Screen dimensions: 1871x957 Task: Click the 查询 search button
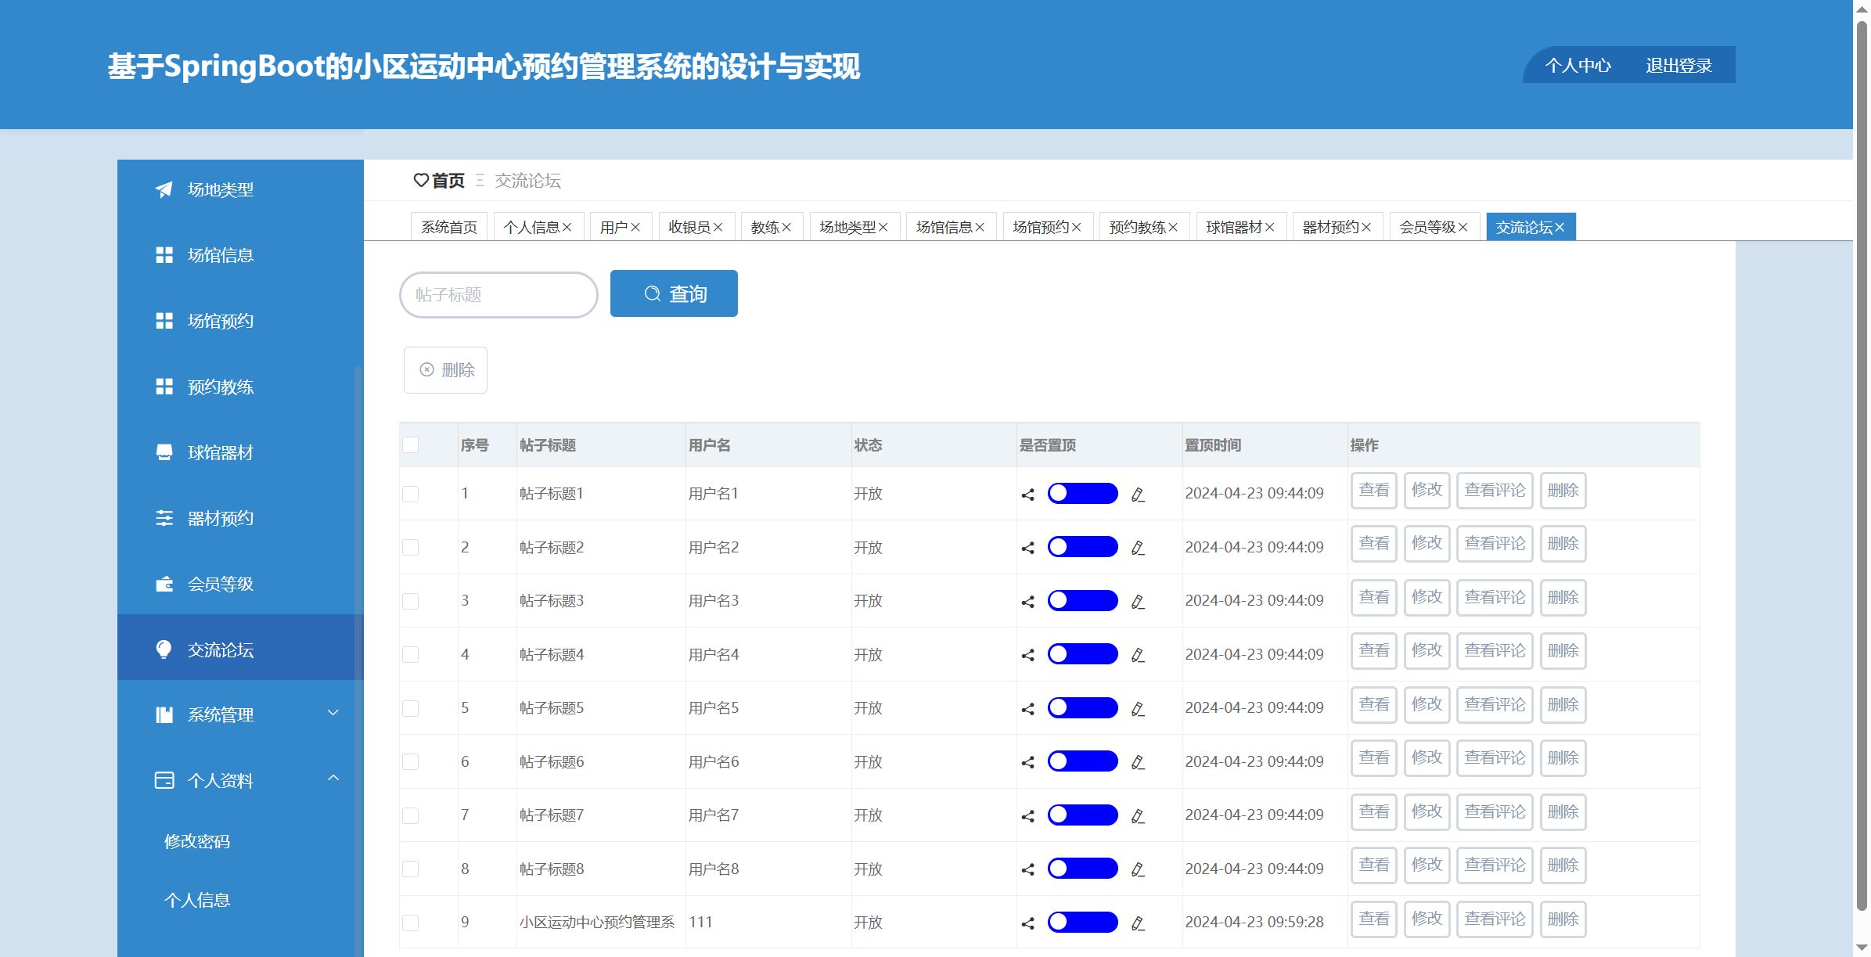pyautogui.click(x=674, y=293)
